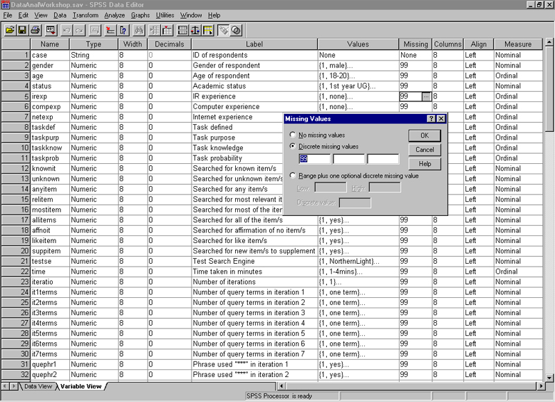Click the Weight Cases scale icon
Screen dimensions: 555x402
point(195,30)
